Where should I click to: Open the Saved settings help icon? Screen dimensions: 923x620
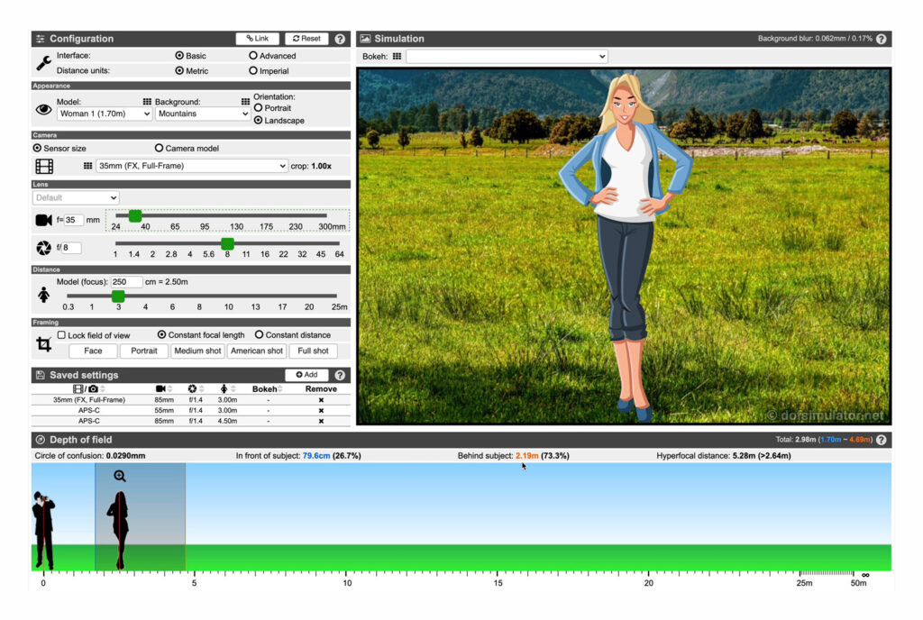click(340, 375)
